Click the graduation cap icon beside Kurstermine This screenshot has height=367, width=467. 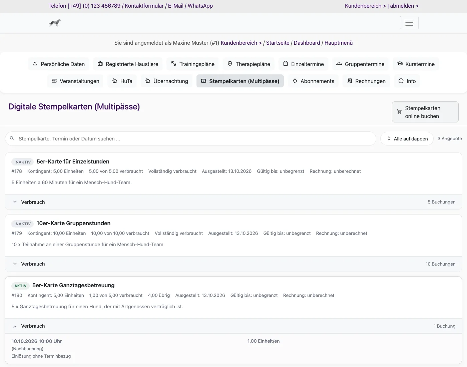(400, 63)
